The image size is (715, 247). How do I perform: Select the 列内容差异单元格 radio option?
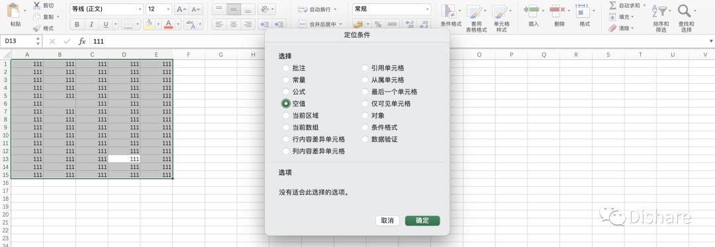pos(285,151)
